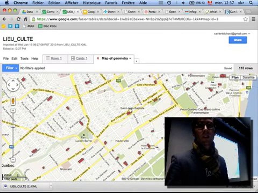Select the 'Open' browser tab
This screenshot has width=258, height=193.
coord(172,12)
